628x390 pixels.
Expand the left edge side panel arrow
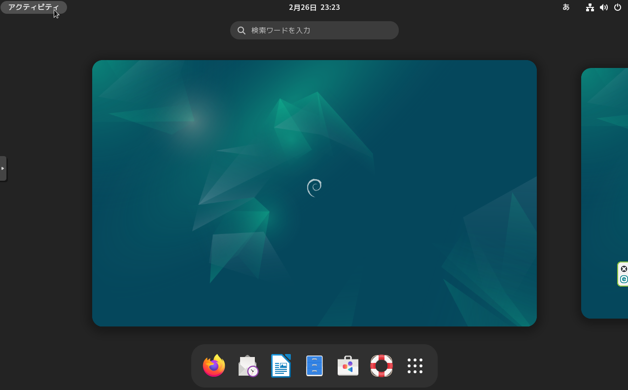3,168
